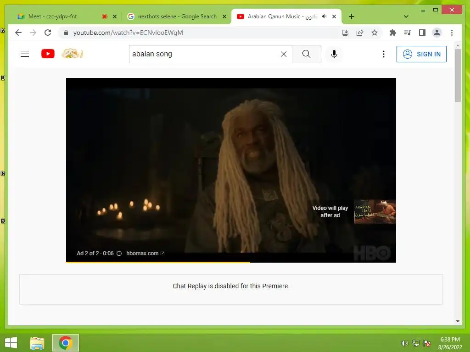The width and height of the screenshot is (470, 352).
Task: Click the 'Ad 2 of 2' label
Action: (x=88, y=253)
